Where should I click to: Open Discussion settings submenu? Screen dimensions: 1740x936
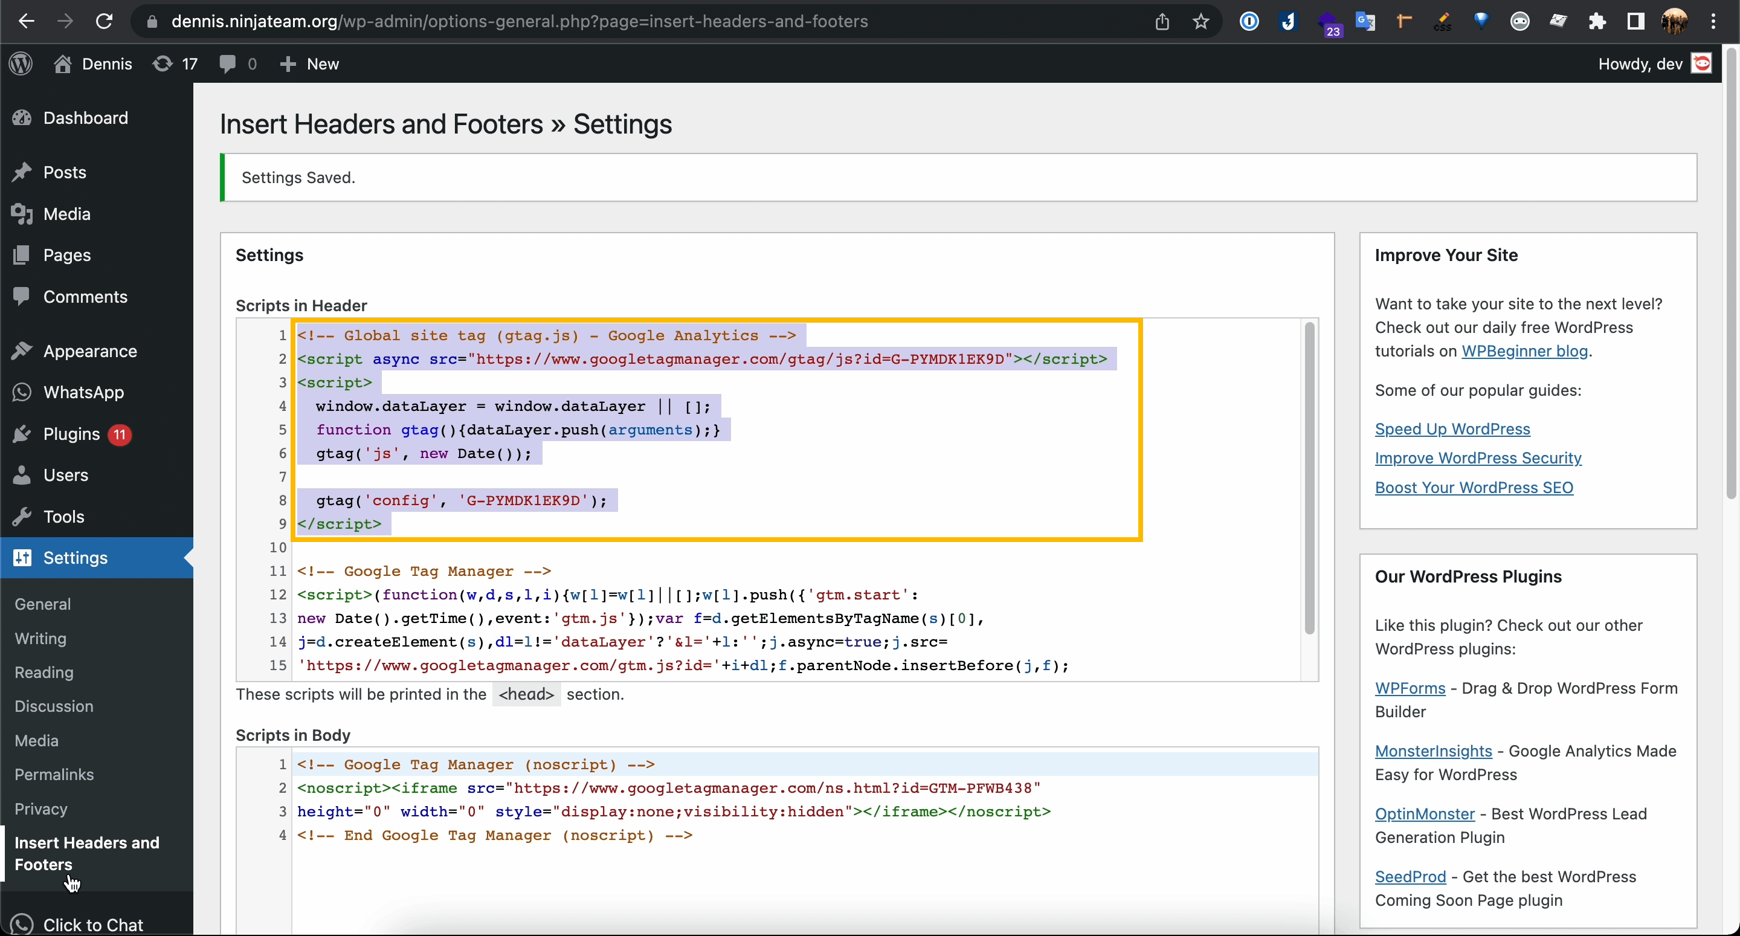tap(54, 706)
